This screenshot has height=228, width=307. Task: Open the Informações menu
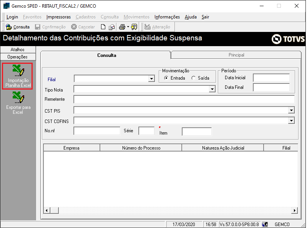[167, 17]
